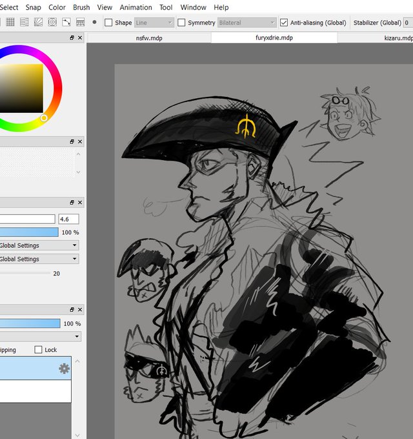Select the grid snap icon

click(x=10, y=22)
